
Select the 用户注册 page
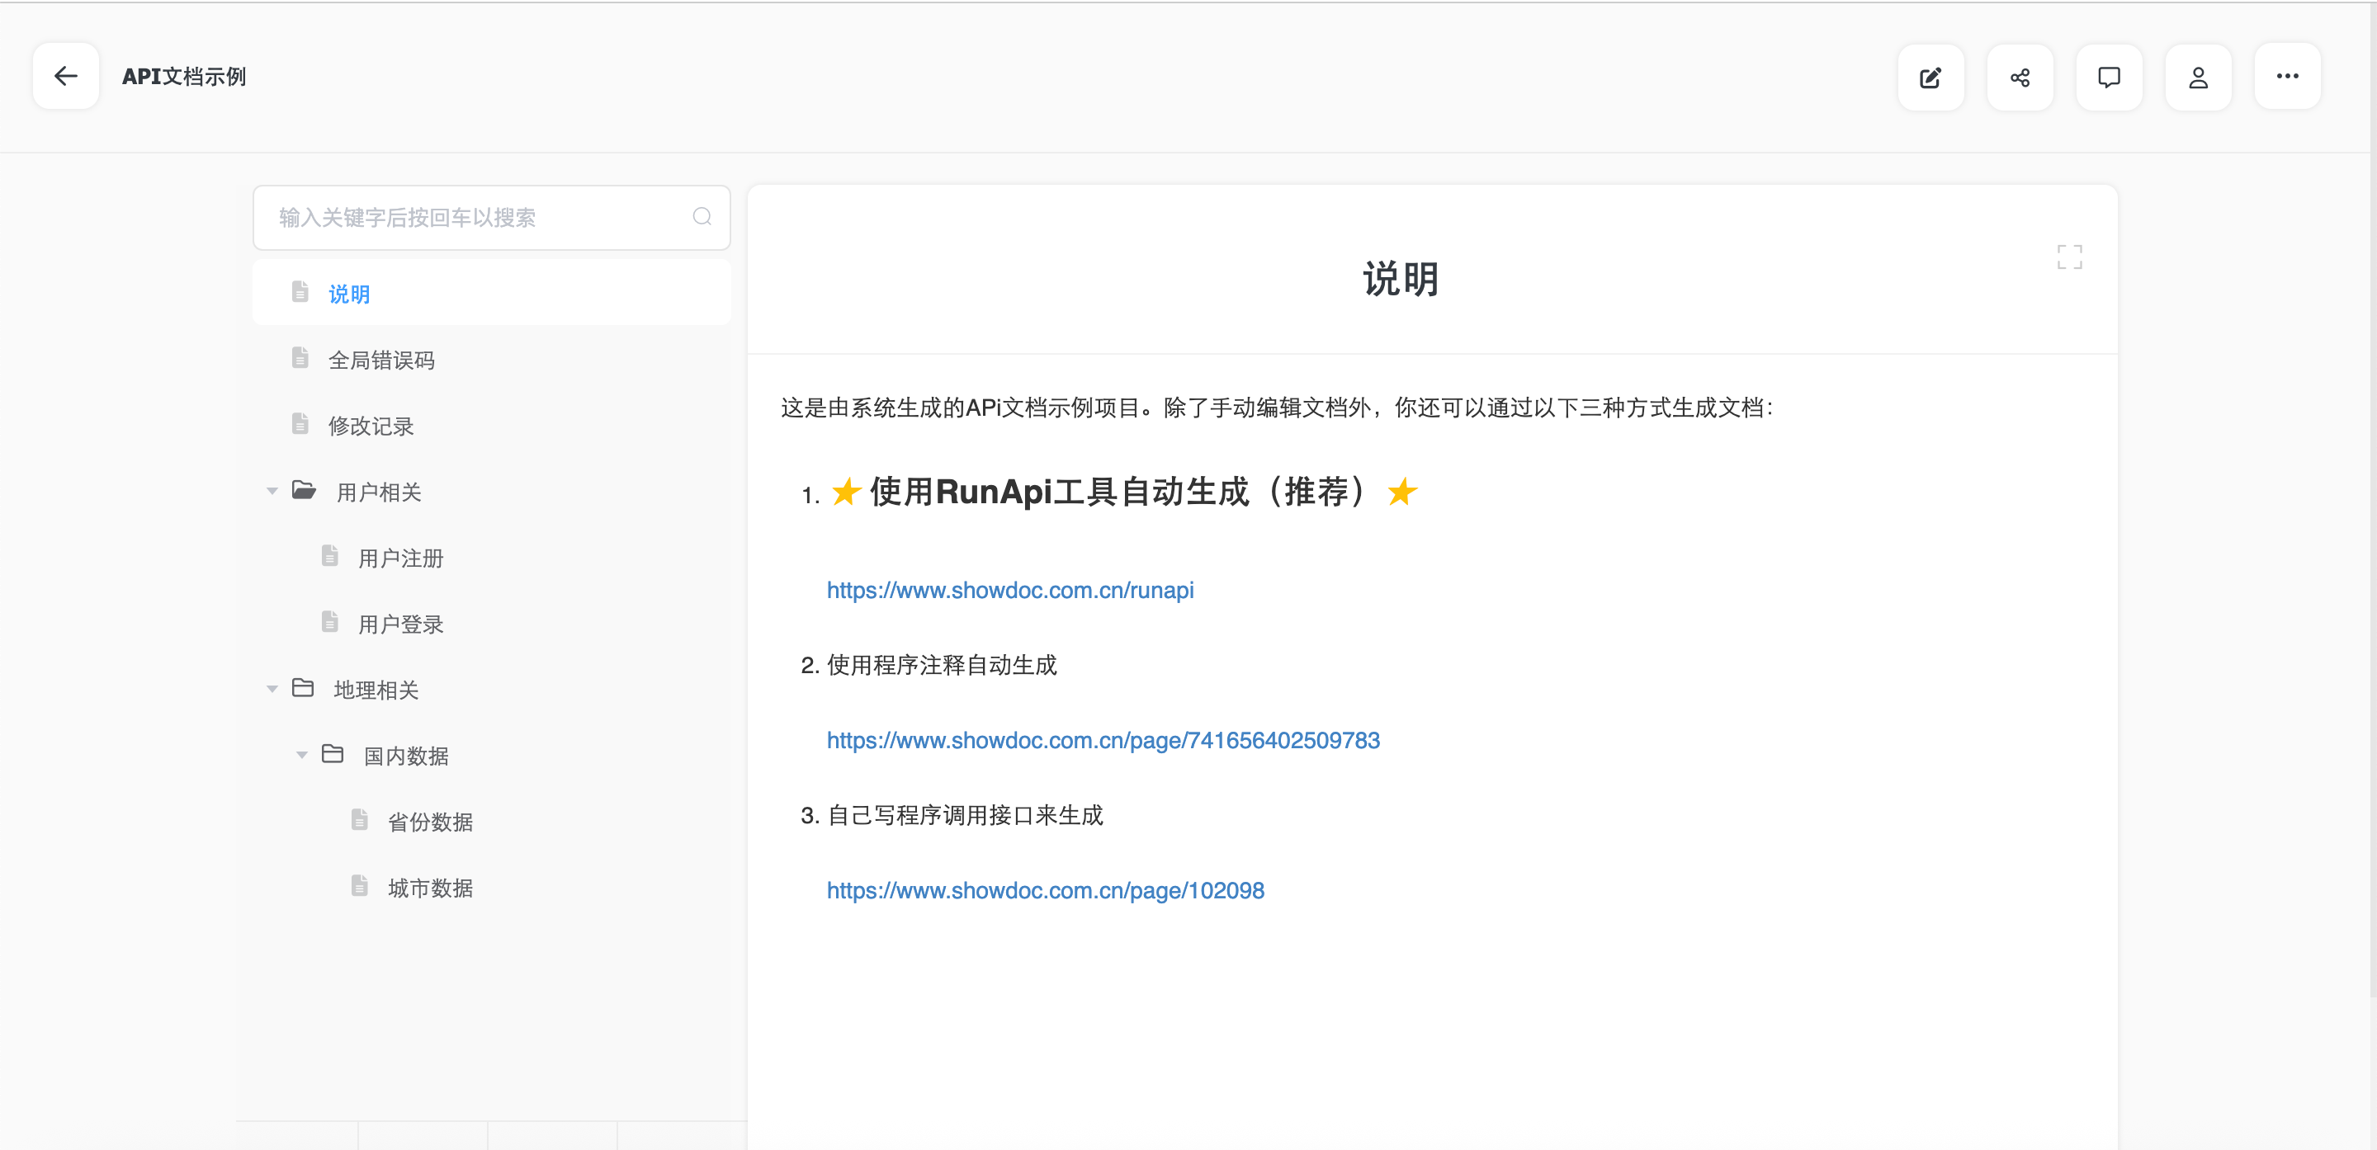(400, 558)
